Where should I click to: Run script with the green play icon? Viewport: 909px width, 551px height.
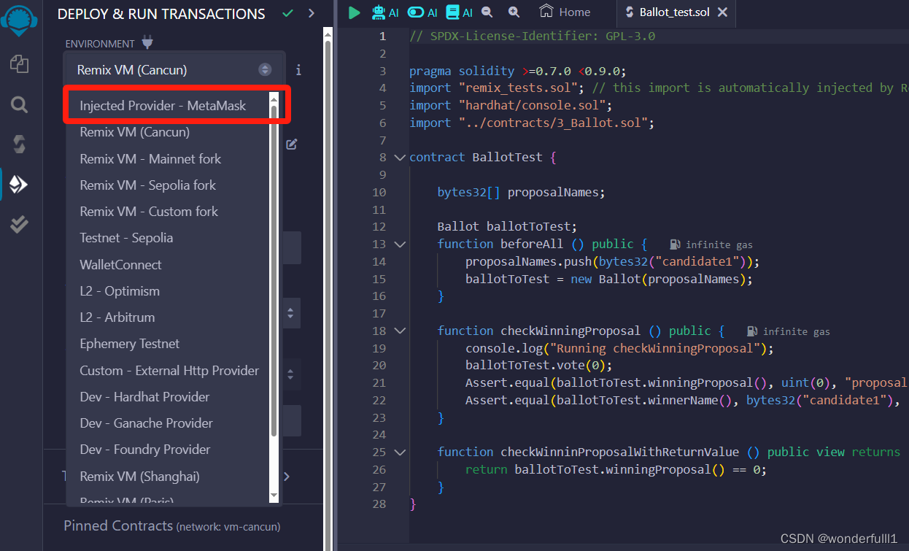click(355, 12)
